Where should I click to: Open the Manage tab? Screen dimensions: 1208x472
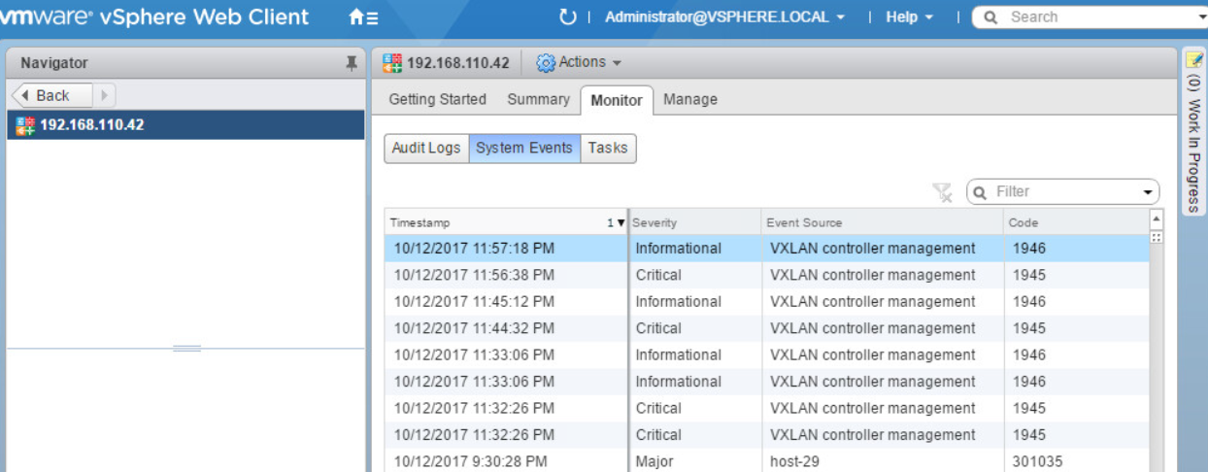point(690,99)
